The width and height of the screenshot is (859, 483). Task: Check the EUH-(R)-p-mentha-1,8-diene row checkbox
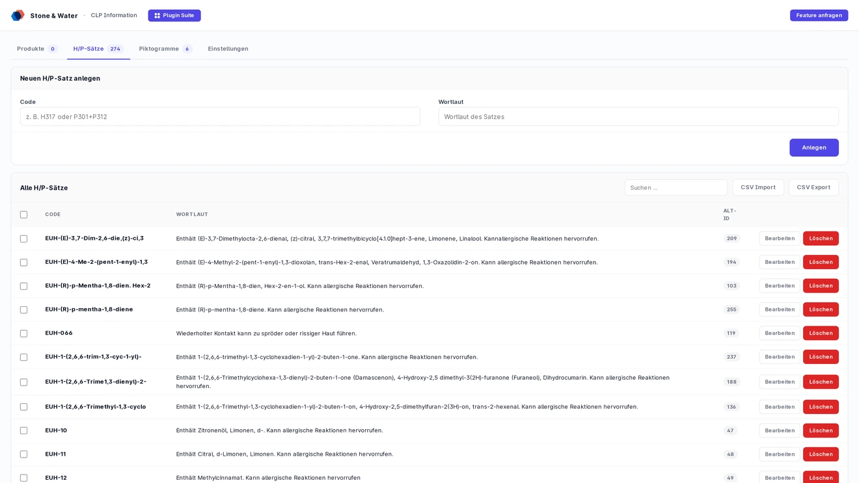coord(23,310)
